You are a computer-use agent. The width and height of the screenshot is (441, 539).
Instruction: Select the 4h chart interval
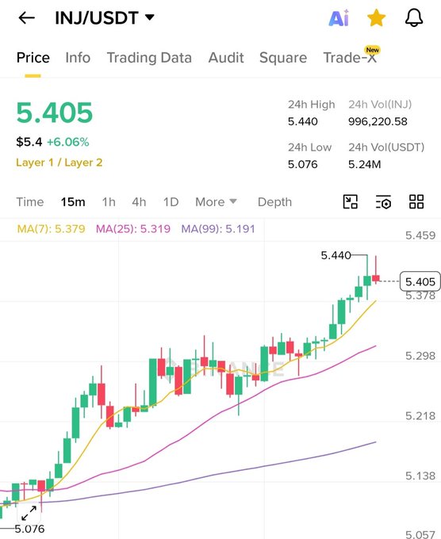pos(139,202)
